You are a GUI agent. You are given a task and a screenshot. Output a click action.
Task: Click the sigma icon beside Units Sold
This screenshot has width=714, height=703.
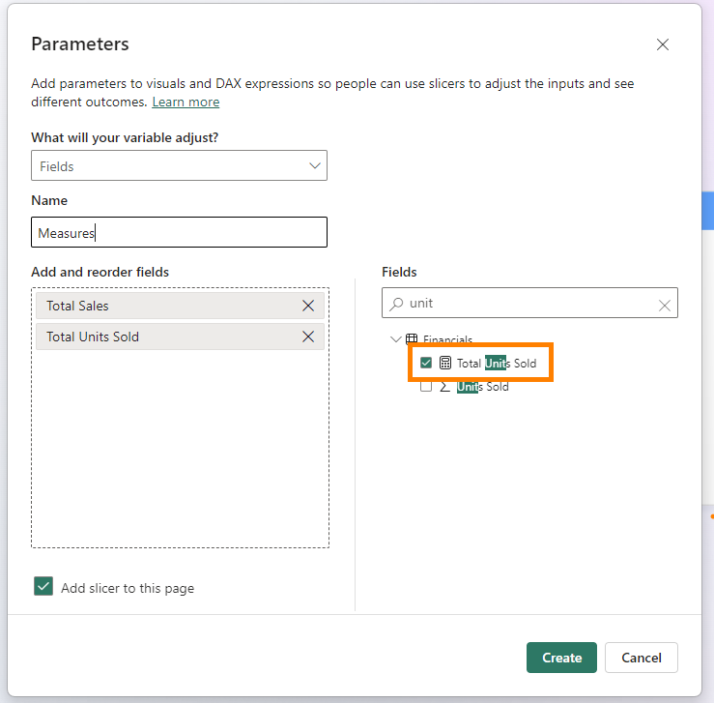445,387
